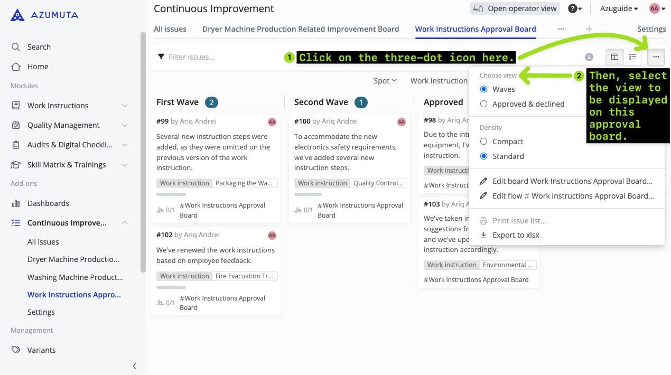Click the three-dot more options icon
Viewport: 671px width, 375px height.
pyautogui.click(x=656, y=57)
